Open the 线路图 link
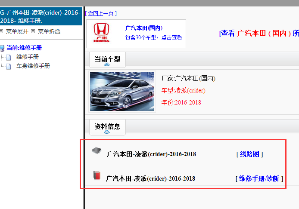This screenshot has height=209, width=299. pyautogui.click(x=249, y=154)
